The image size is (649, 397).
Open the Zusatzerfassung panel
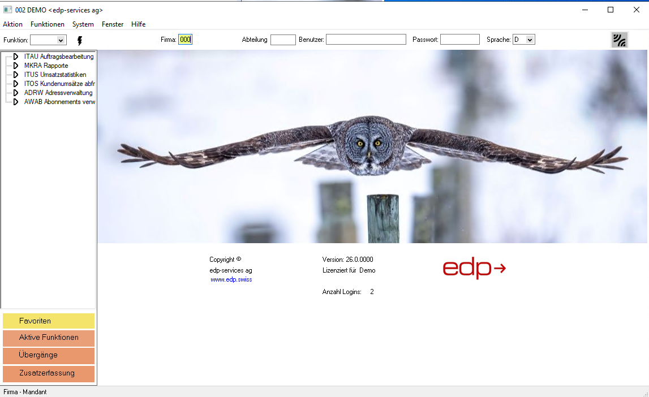coord(48,373)
